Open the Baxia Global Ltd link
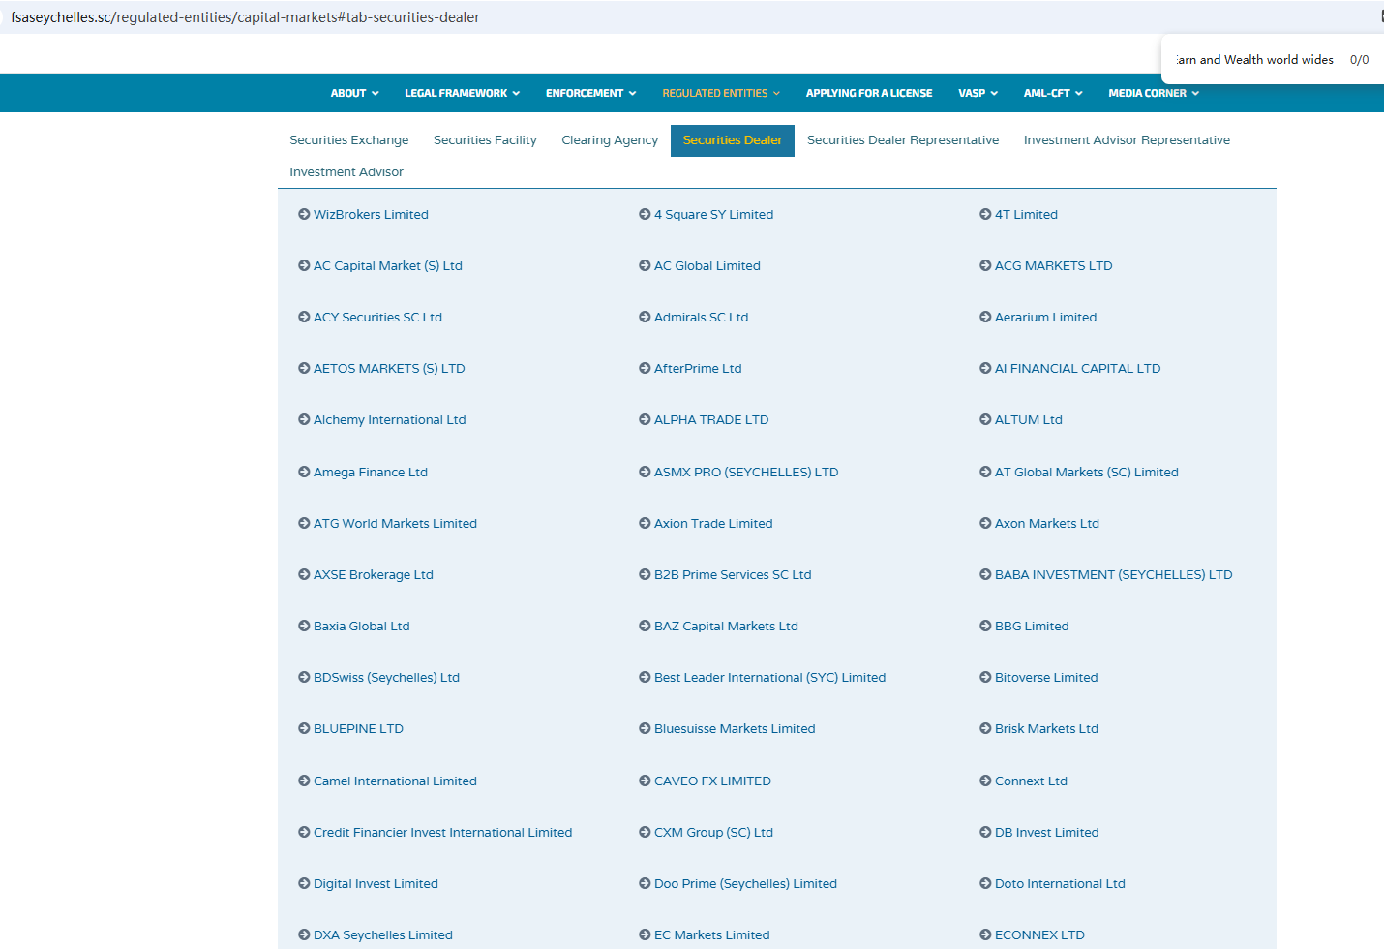1384x949 pixels. [x=362, y=626]
